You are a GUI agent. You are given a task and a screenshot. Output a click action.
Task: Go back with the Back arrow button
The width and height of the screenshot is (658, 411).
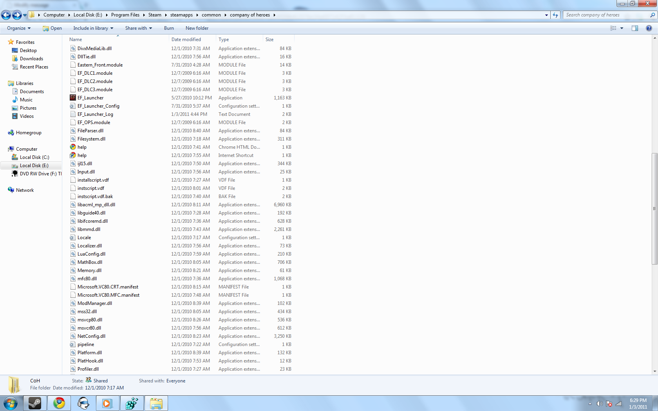[x=6, y=15]
